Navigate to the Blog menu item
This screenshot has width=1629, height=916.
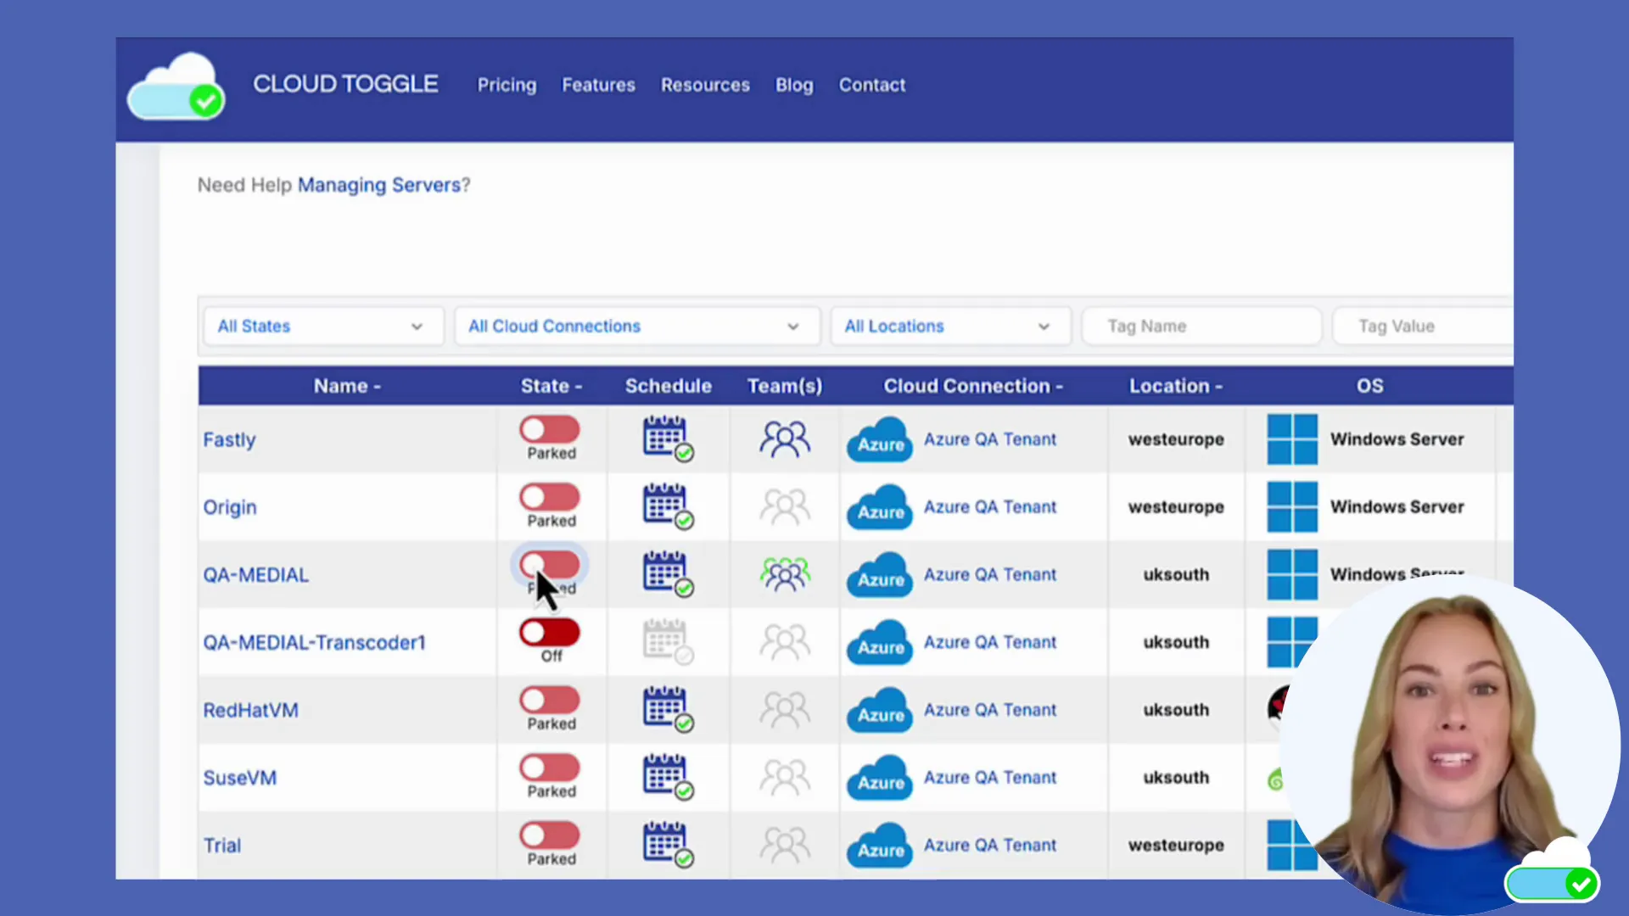pos(794,85)
